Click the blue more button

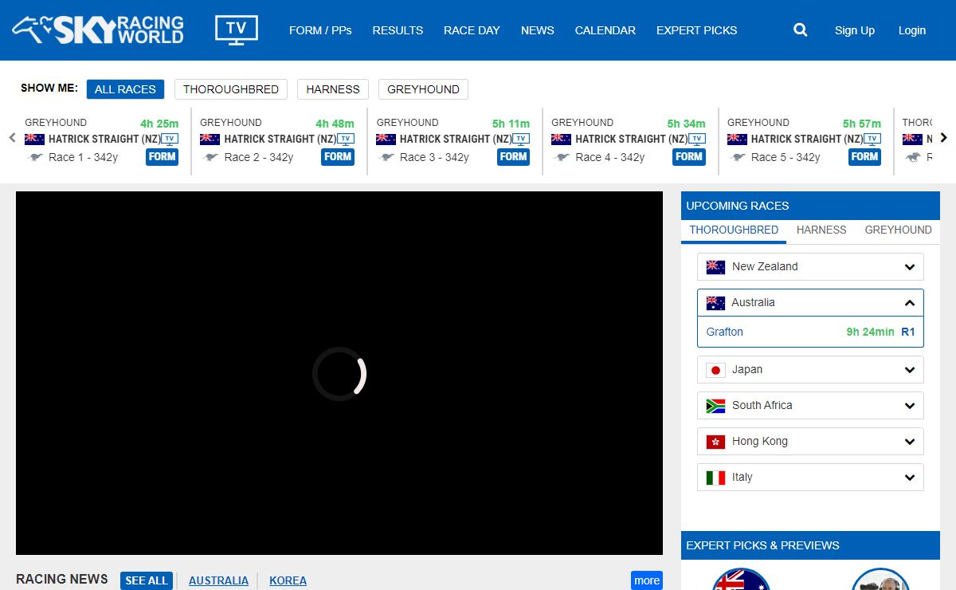647,580
